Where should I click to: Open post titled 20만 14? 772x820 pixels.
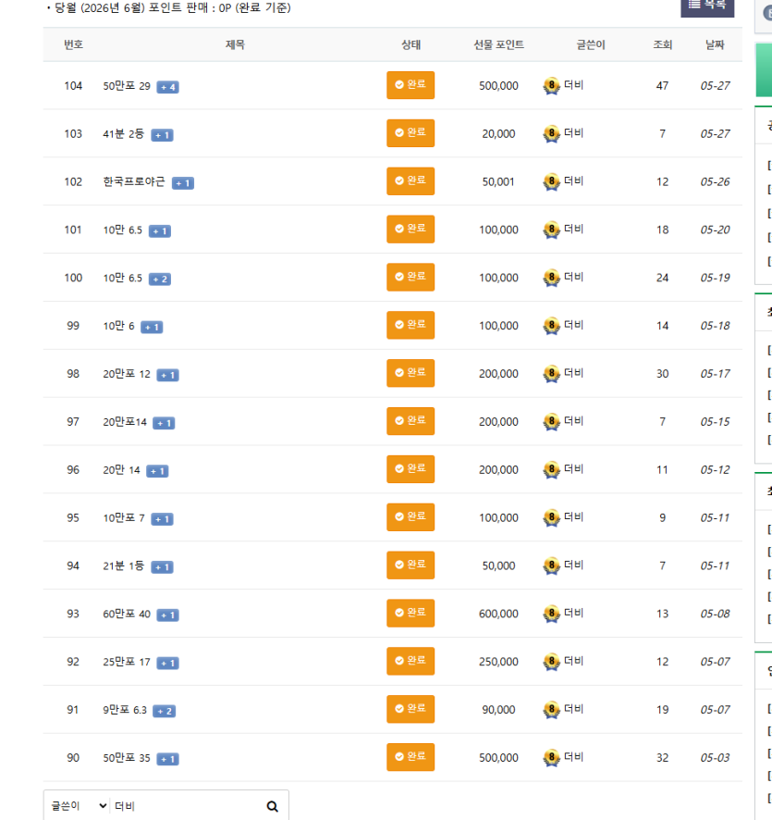pos(121,469)
